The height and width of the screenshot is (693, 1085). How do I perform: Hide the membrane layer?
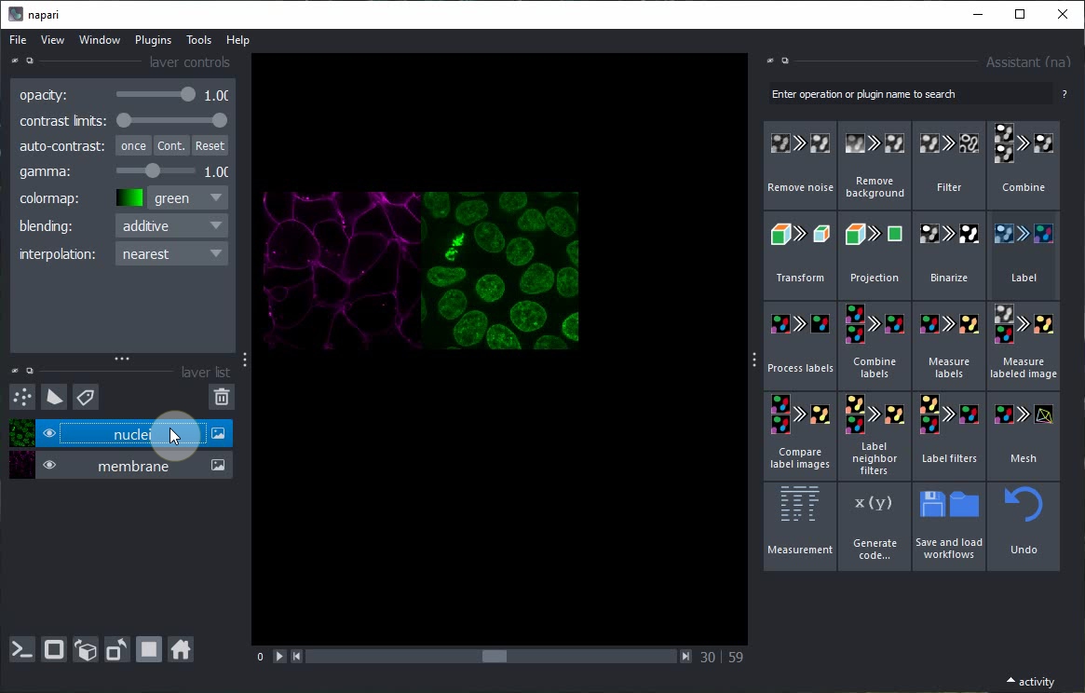click(49, 466)
